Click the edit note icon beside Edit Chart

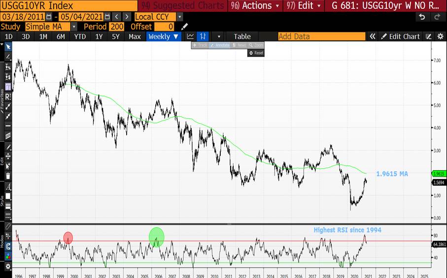428,36
